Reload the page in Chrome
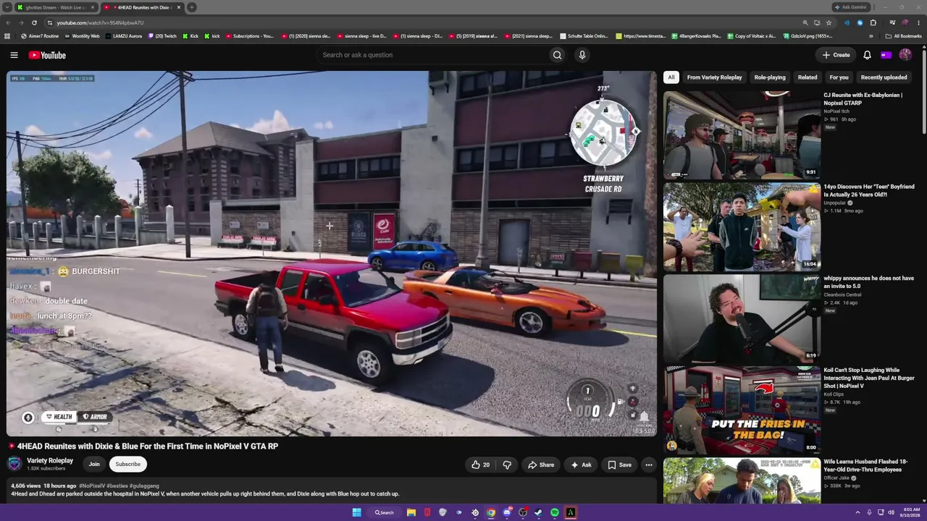Viewport: 927px width, 521px height. 34,22
